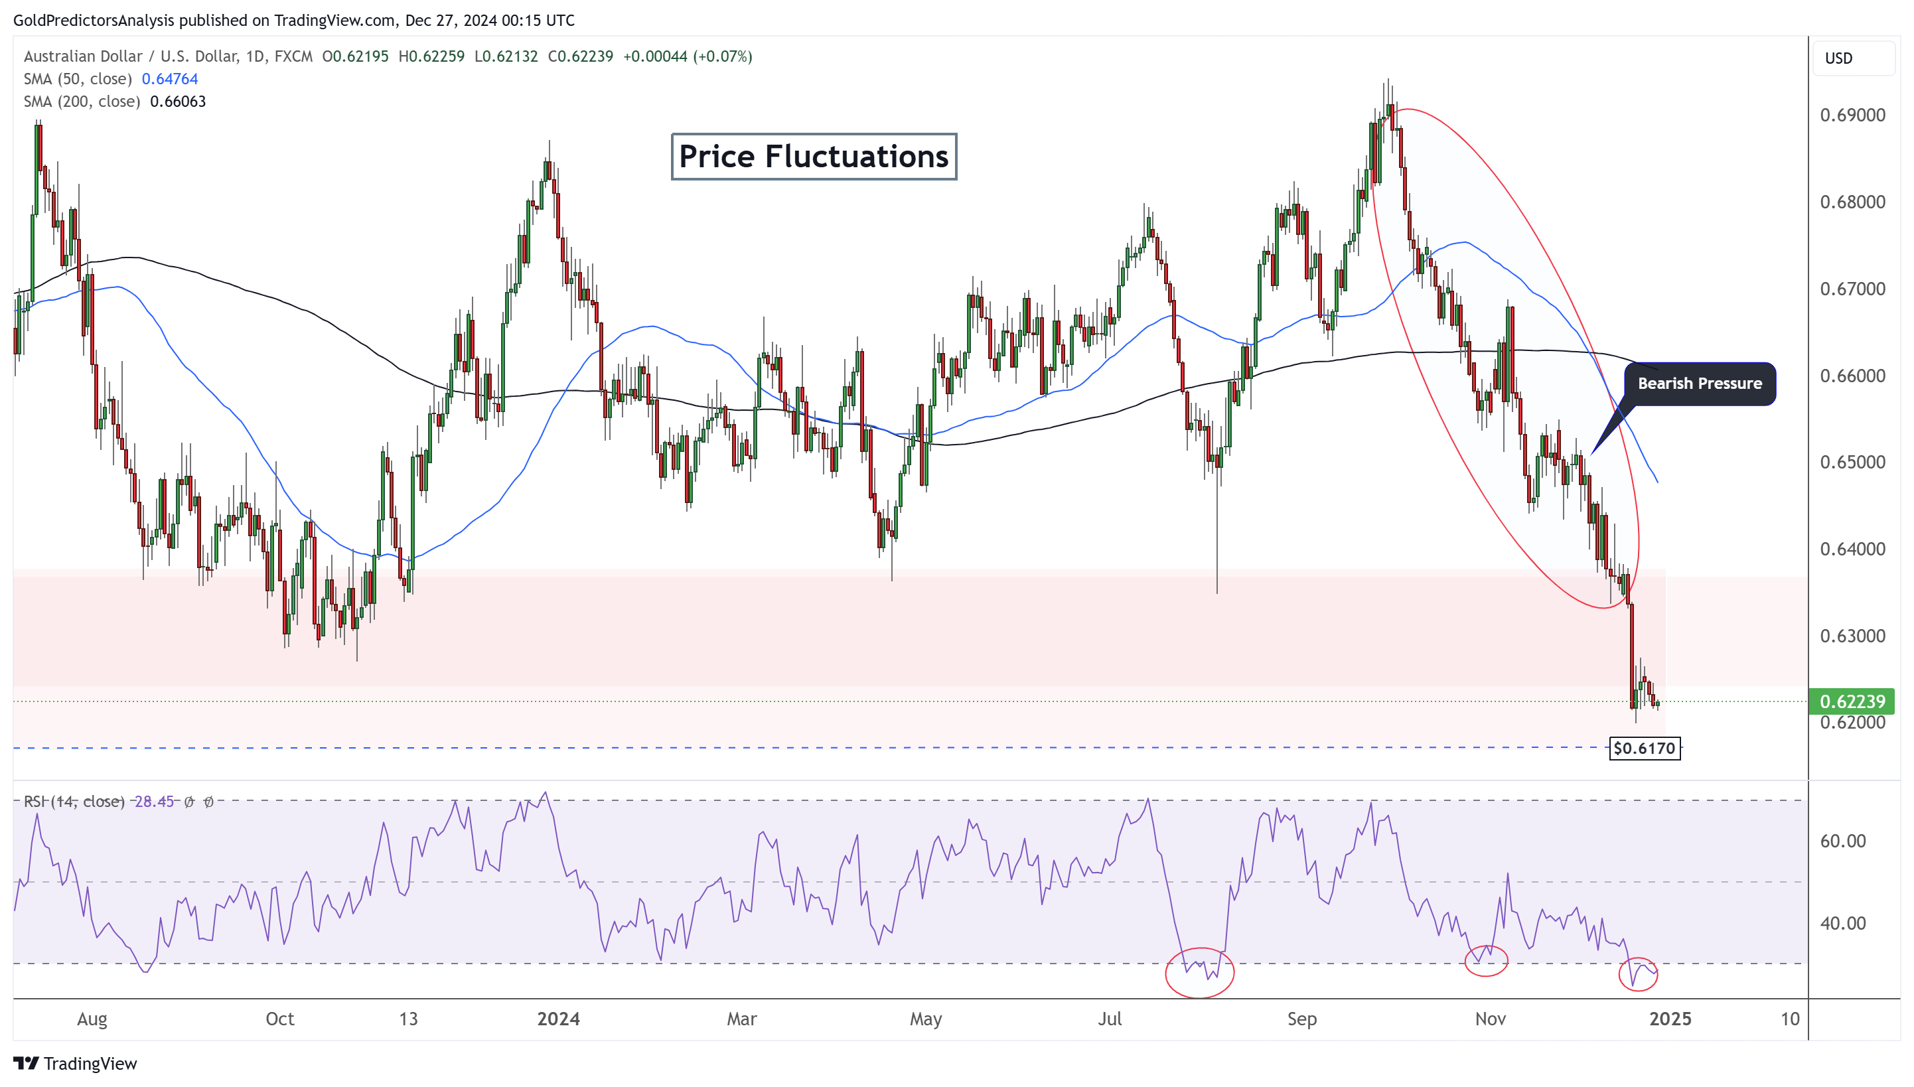Viewport: 1914px width, 1087px height.
Task: Click the 'Price Fluctuations' title box
Action: [814, 157]
